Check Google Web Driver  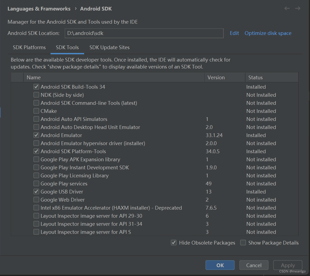(x=36, y=200)
